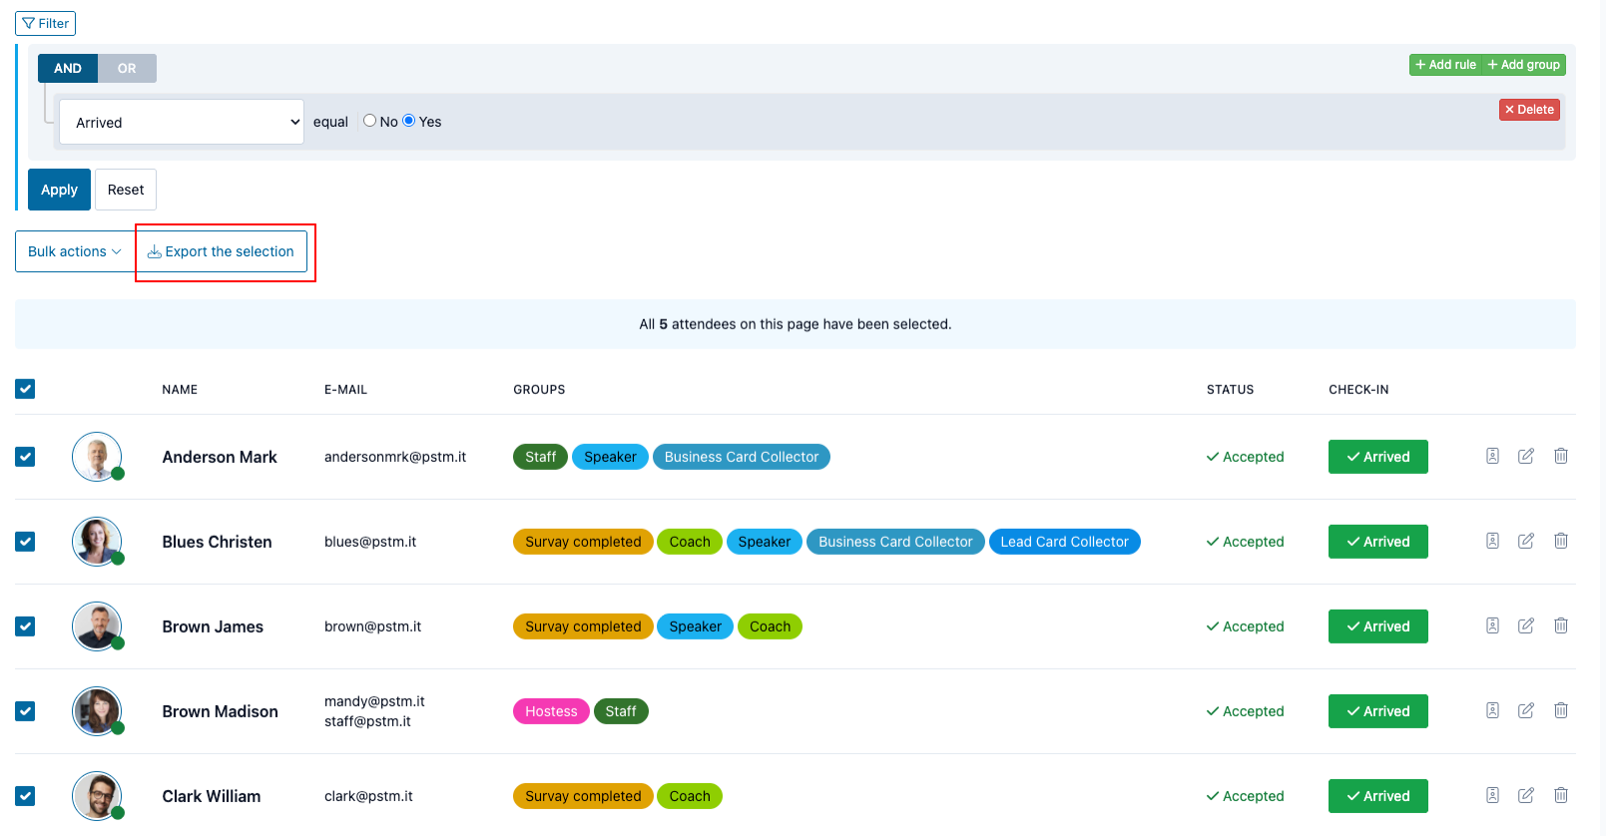Collapse the Filter panel
Image resolution: width=1606 pixels, height=836 pixels.
[46, 23]
